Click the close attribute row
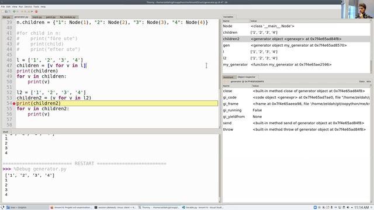374x210 pixels. (x=296, y=91)
